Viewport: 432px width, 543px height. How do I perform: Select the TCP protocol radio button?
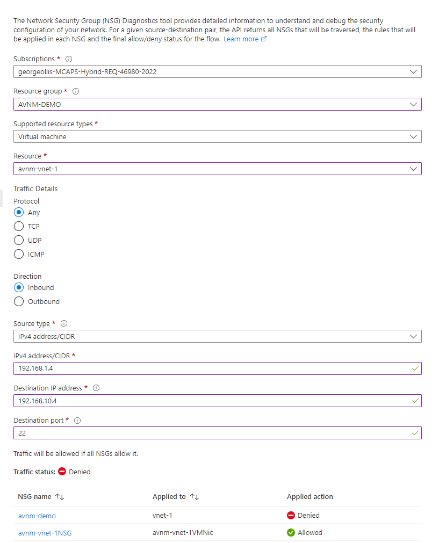[19, 227]
